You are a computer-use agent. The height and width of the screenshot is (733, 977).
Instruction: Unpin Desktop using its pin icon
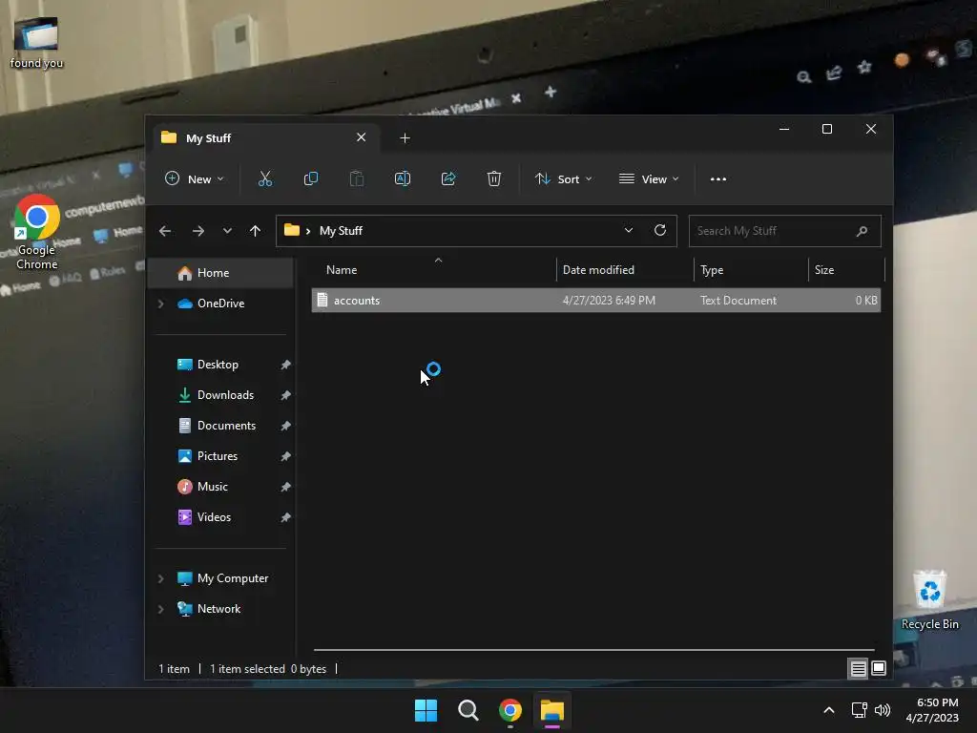(x=285, y=365)
